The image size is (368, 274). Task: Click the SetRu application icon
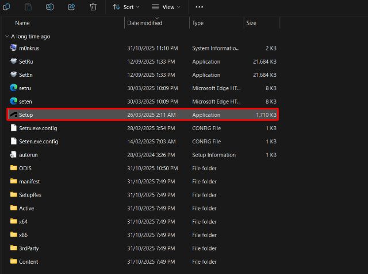point(14,61)
